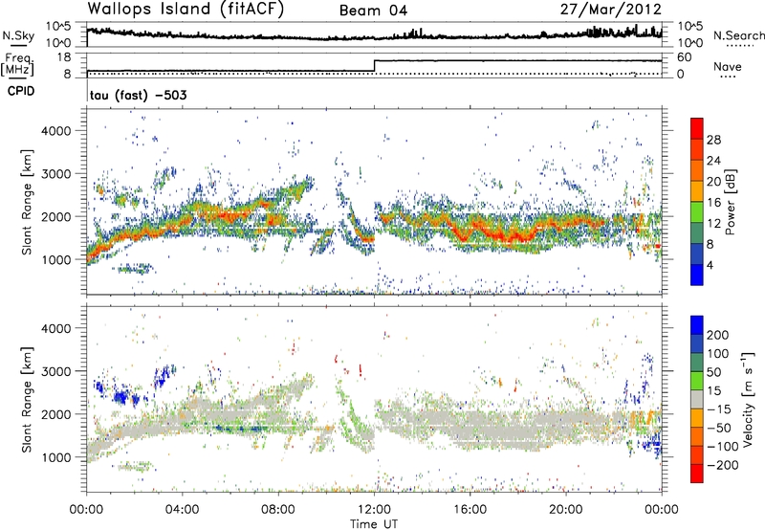Click the date '27/Mar/2012'
This screenshot has width=765, height=530.
pos(611,10)
